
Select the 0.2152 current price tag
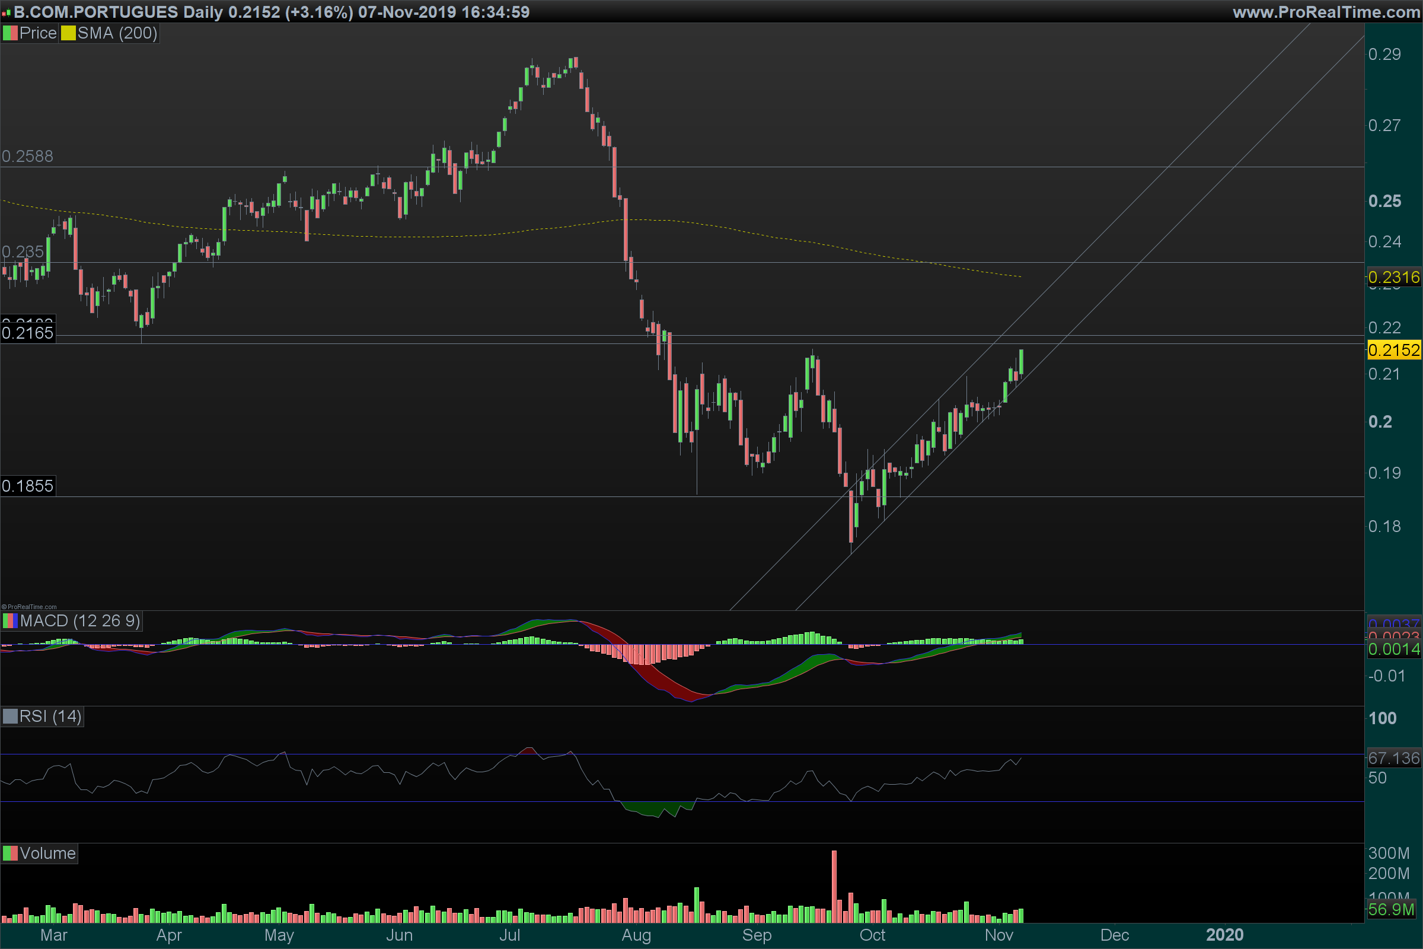click(1393, 350)
